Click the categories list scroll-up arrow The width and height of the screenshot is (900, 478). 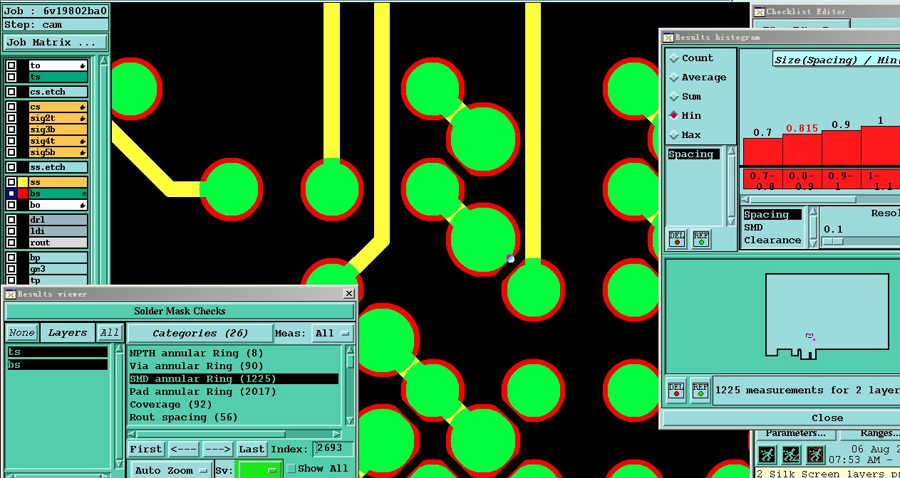point(349,349)
